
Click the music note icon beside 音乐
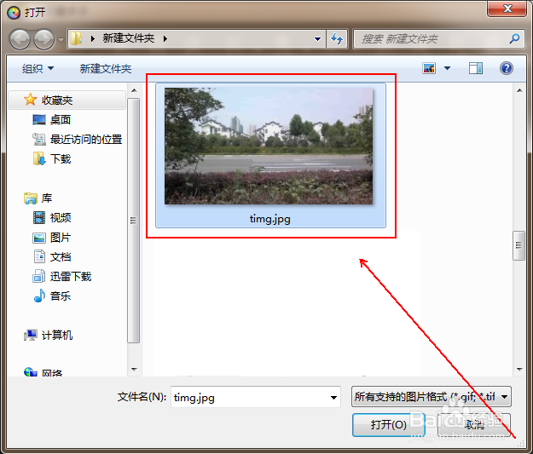click(x=39, y=296)
